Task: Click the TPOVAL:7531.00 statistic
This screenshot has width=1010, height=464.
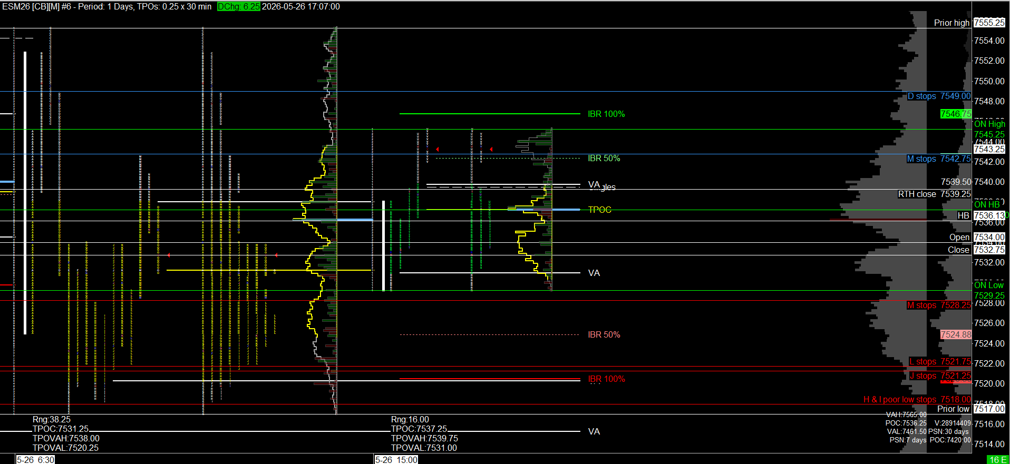Action: 424,448
